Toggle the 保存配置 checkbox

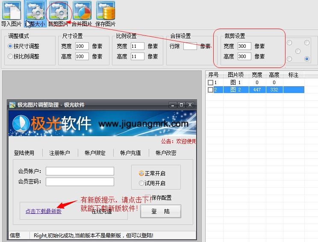(x=147, y=197)
